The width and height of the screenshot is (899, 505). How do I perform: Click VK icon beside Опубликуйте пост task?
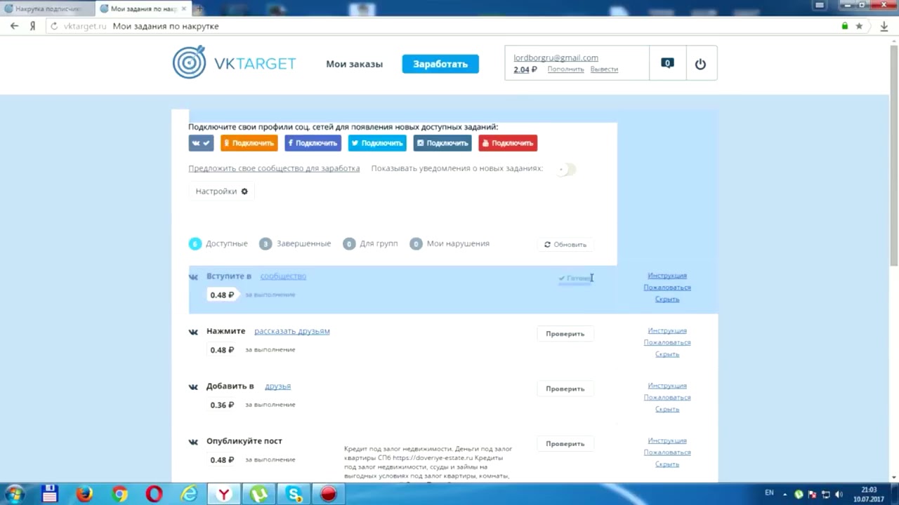(193, 442)
